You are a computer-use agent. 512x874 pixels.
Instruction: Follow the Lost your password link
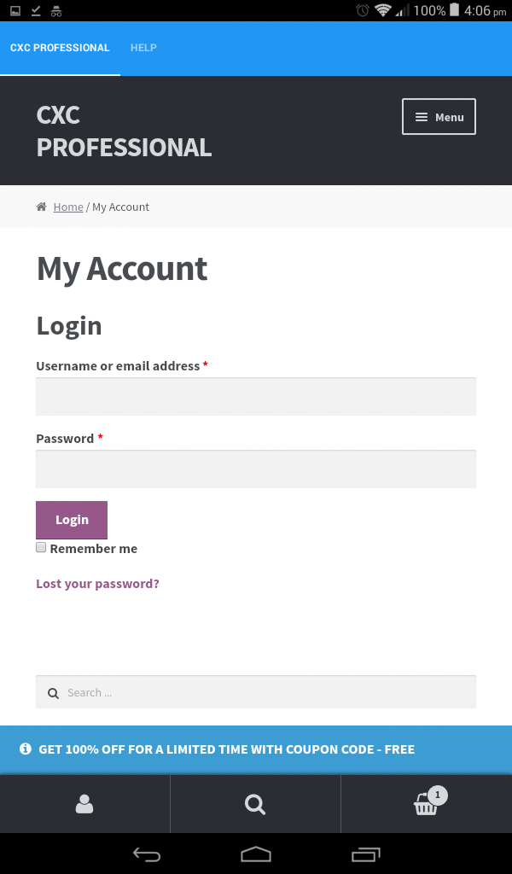(x=97, y=584)
